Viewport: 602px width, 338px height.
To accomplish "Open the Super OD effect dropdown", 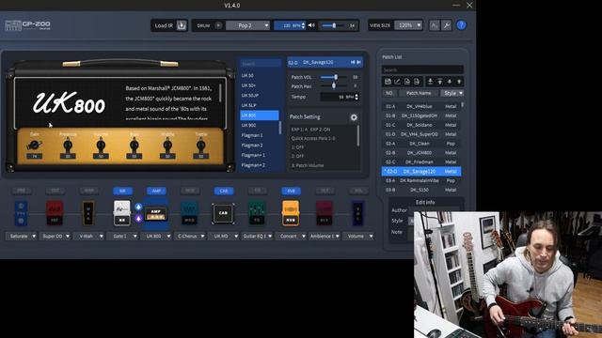I will pyautogui.click(x=55, y=236).
